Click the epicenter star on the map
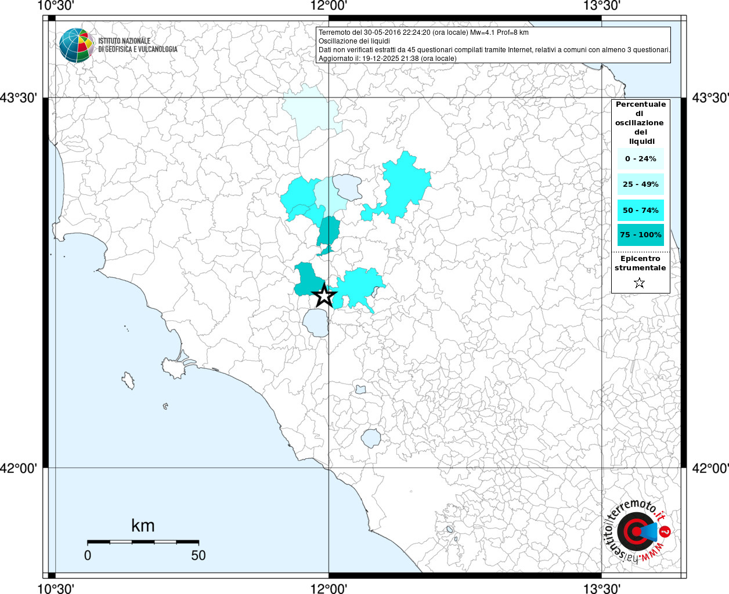The image size is (729, 594). click(324, 296)
